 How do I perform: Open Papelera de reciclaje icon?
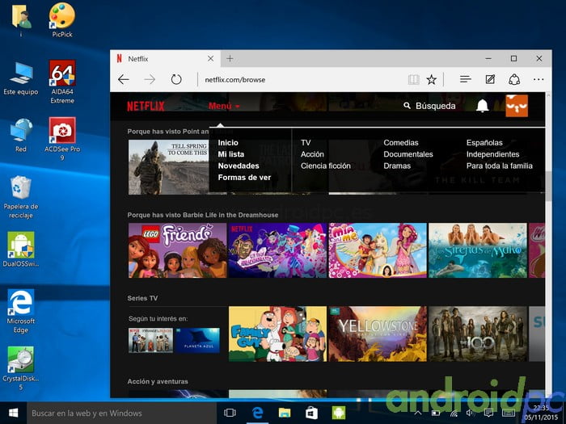tap(21, 197)
